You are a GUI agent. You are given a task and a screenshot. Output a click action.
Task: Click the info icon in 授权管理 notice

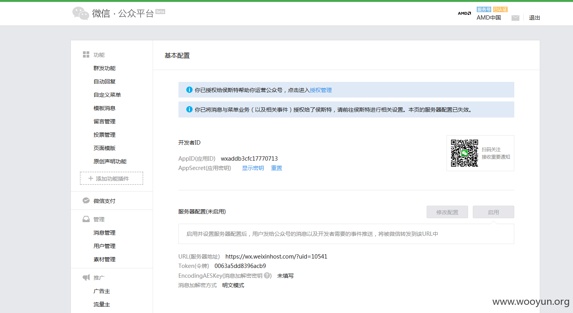[189, 90]
